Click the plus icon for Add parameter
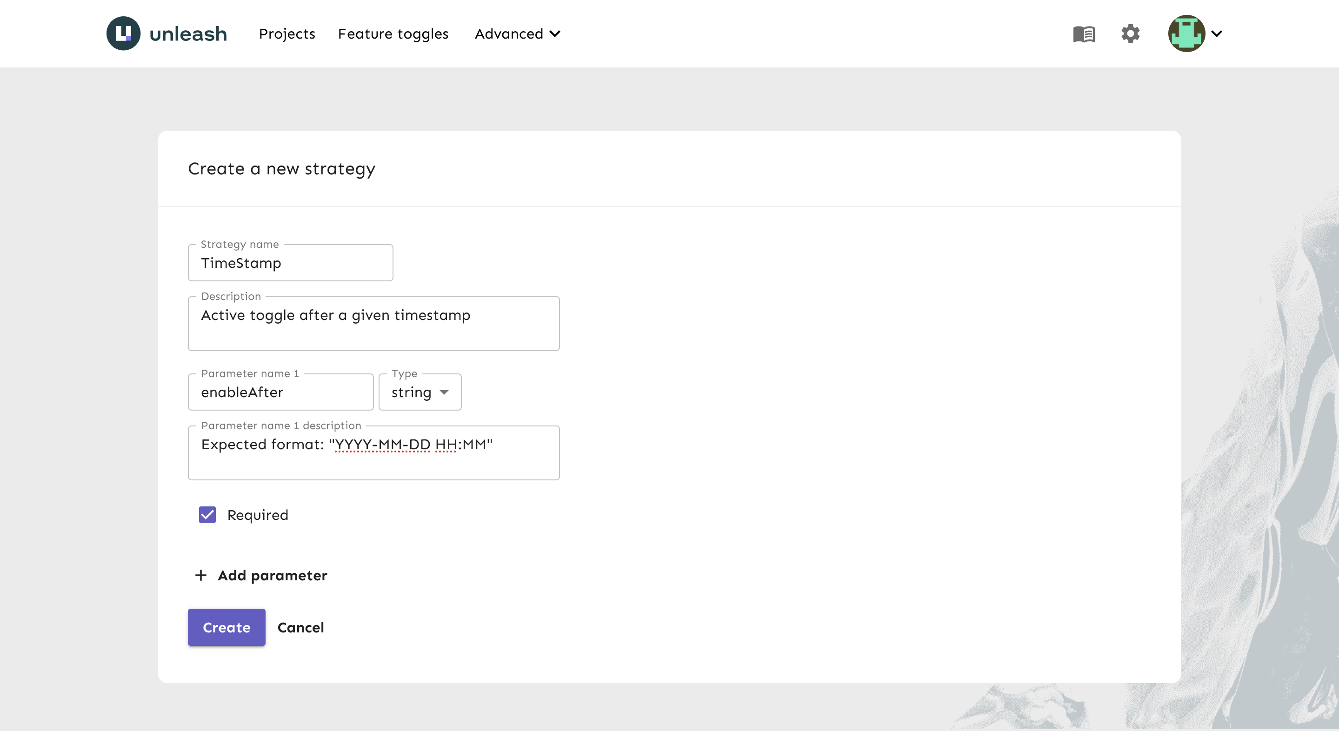 tap(200, 575)
